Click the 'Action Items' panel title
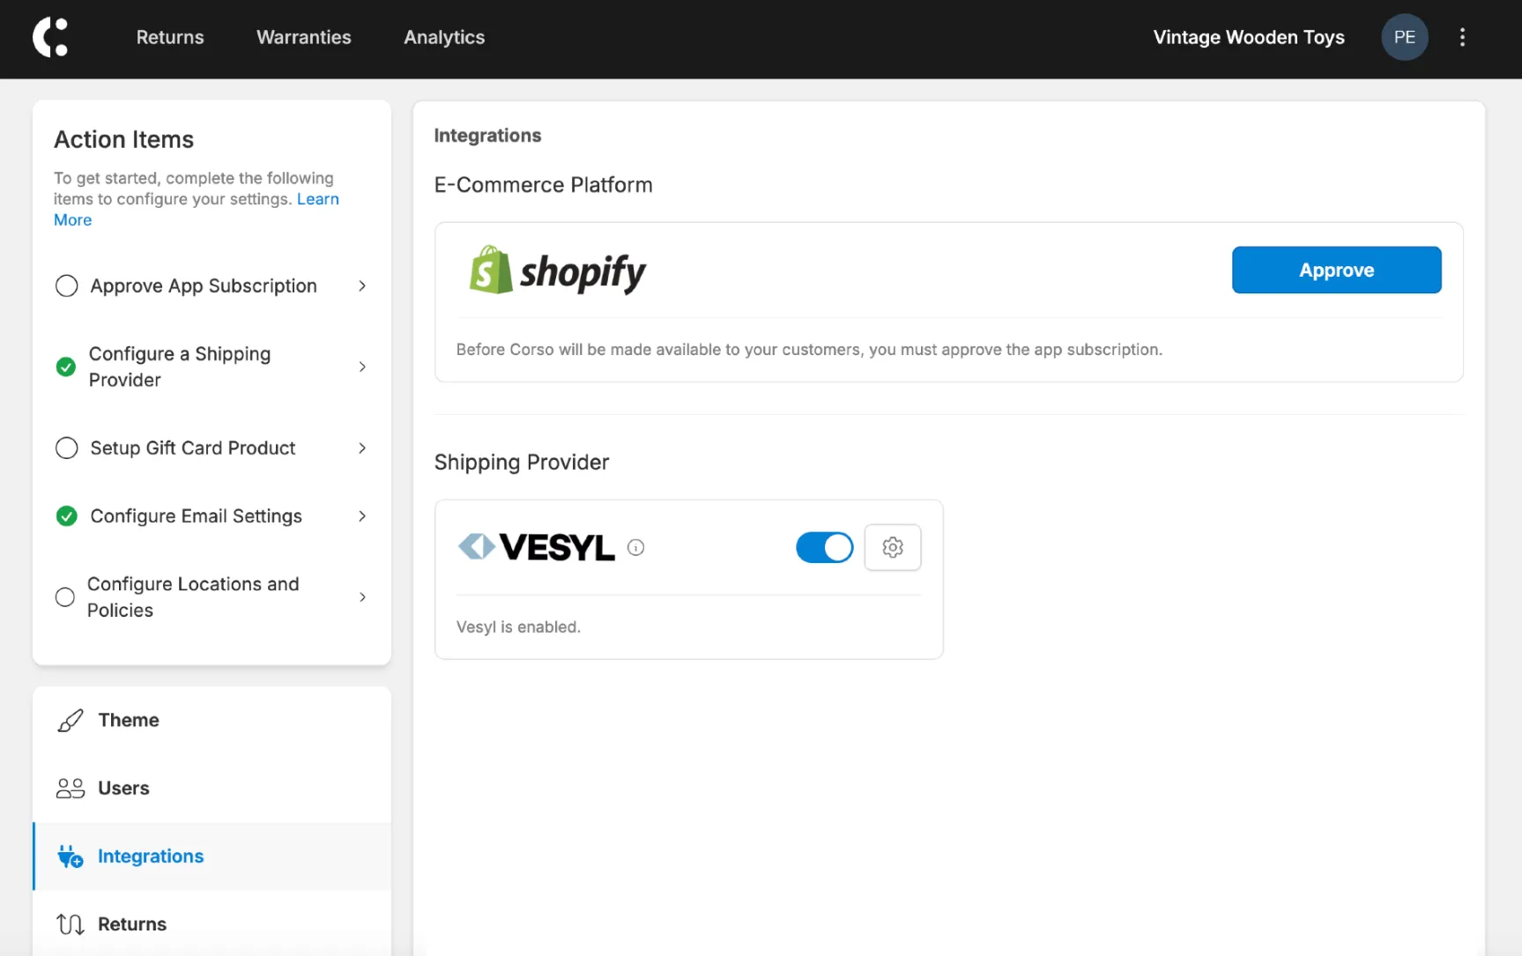1522x956 pixels. [123, 139]
